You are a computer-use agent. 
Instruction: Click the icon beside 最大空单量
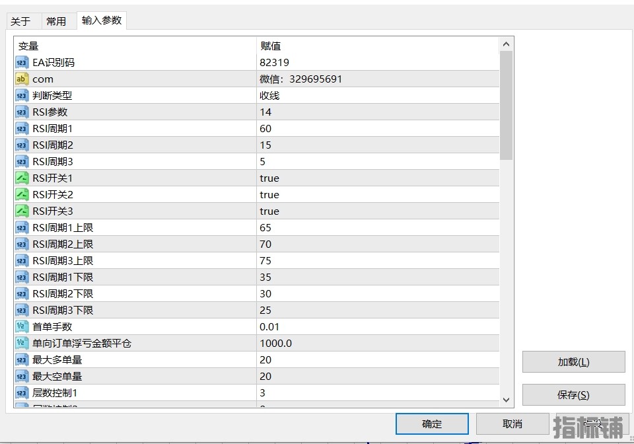22,377
